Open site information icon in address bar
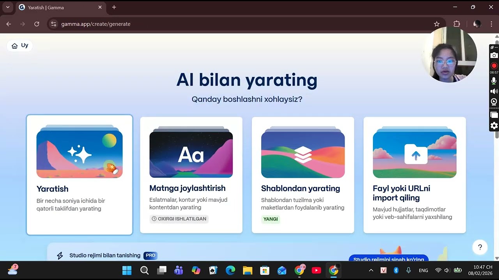This screenshot has width=499, height=280. click(x=54, y=24)
